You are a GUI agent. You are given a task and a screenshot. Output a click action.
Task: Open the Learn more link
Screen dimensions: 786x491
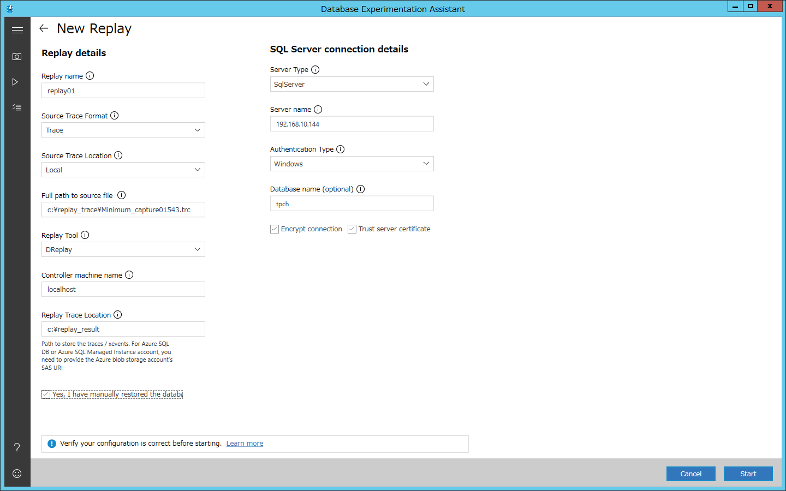click(245, 444)
